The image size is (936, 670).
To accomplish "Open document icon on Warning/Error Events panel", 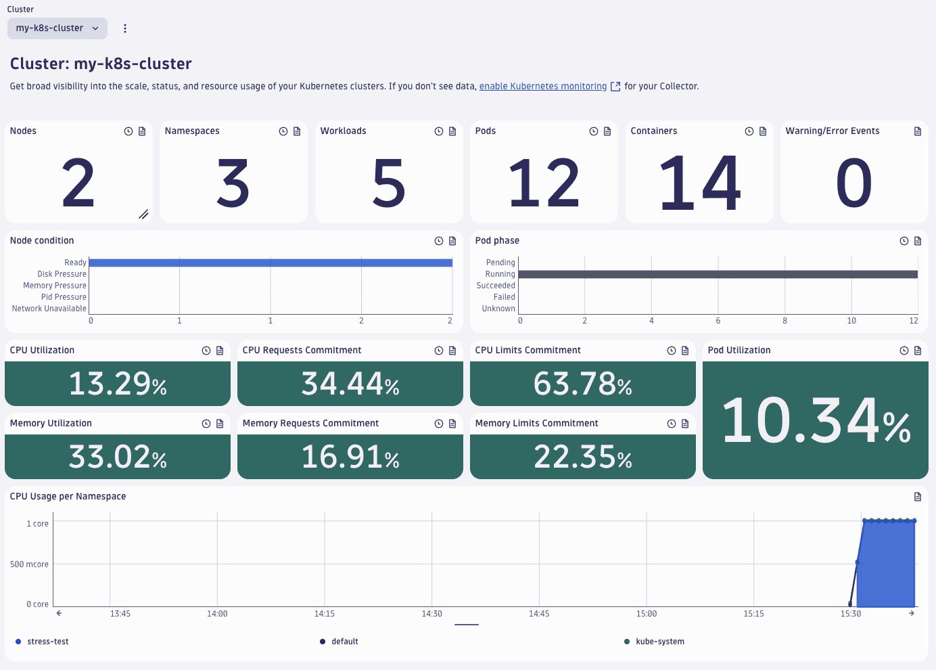I will tap(918, 131).
